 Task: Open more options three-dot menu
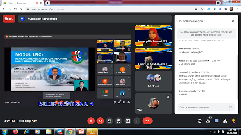[x=137, y=121]
